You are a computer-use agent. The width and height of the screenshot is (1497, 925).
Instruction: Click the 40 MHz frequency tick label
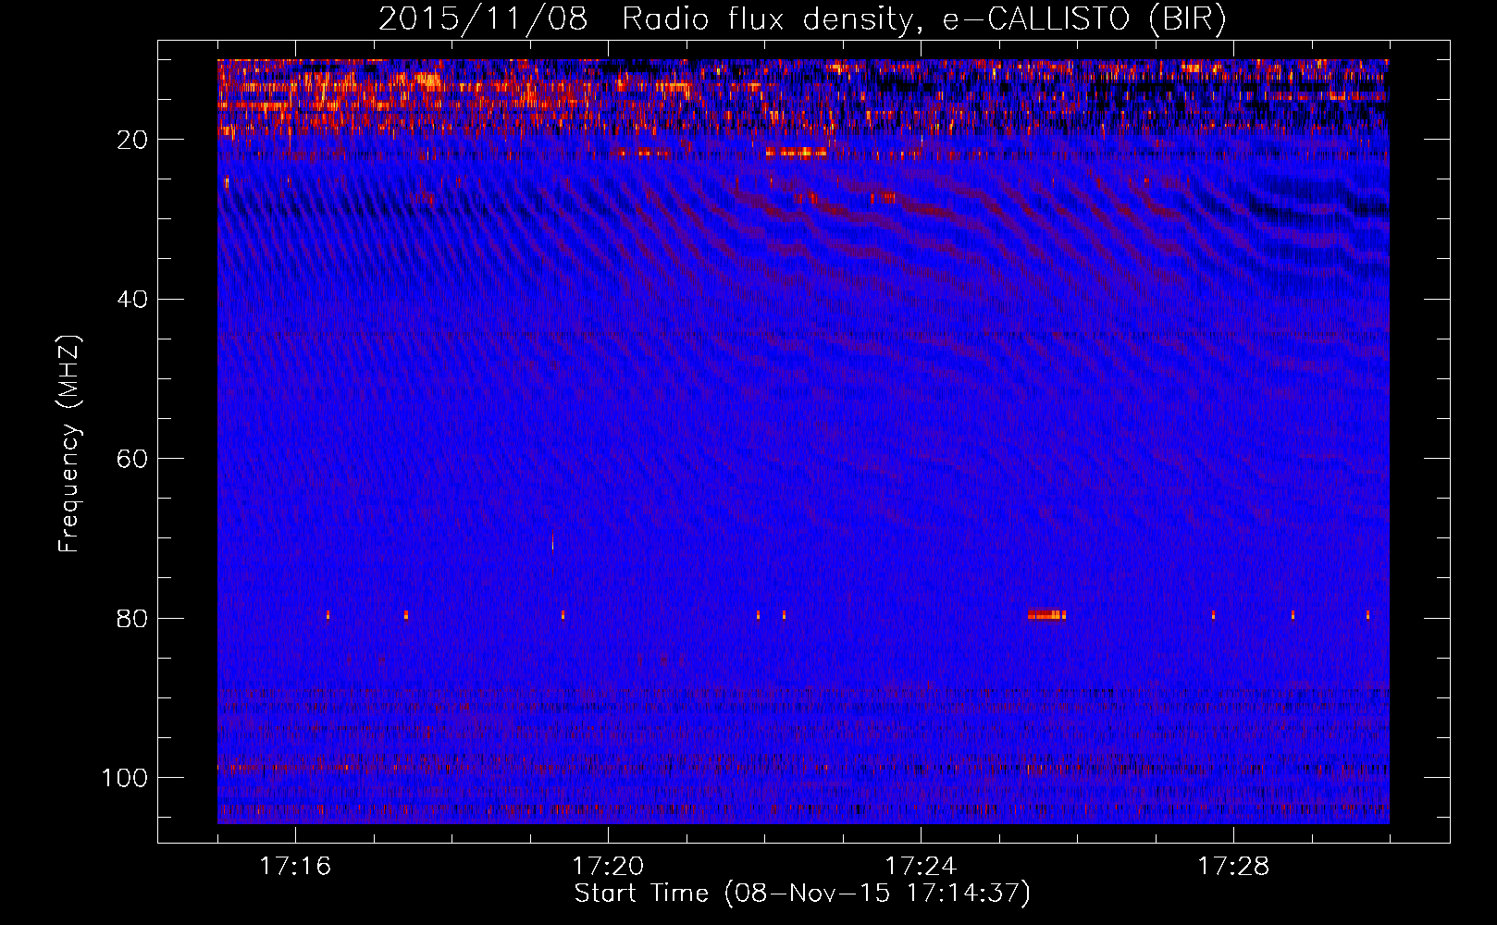click(132, 300)
